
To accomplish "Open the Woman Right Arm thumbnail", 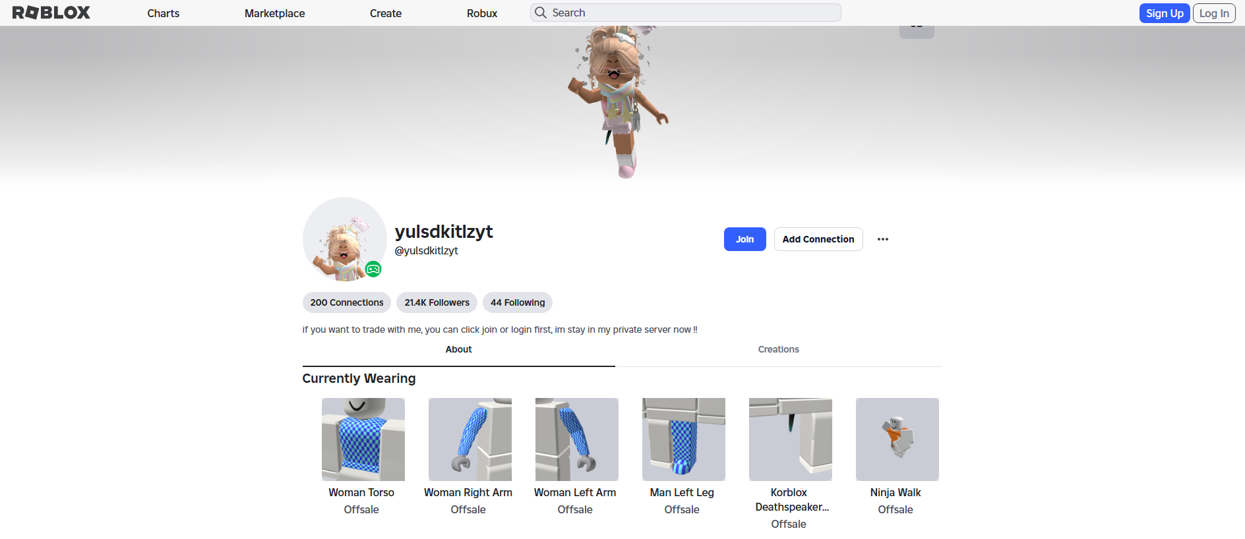I will click(470, 440).
